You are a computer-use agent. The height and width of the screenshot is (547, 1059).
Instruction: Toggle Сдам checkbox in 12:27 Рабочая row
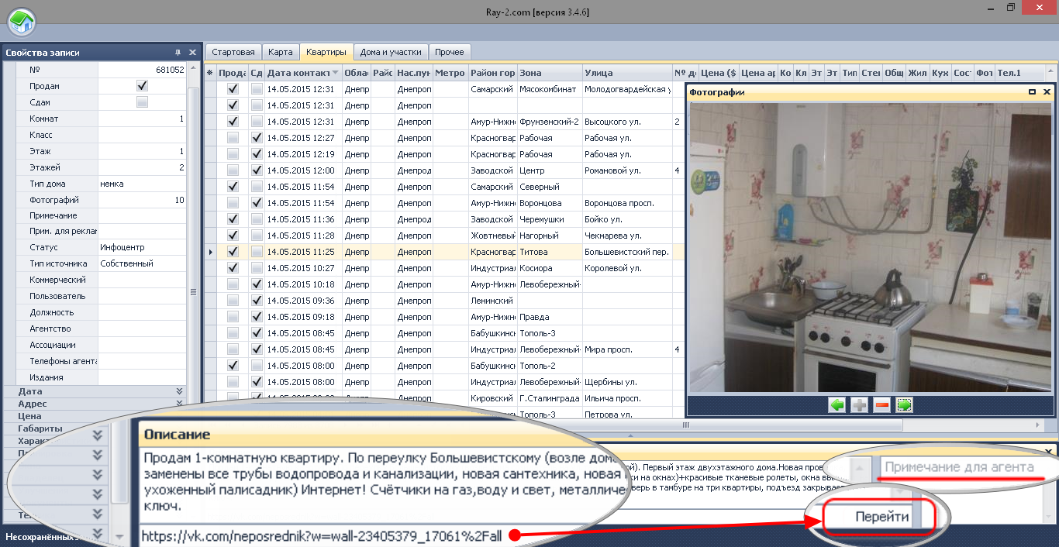click(x=257, y=138)
